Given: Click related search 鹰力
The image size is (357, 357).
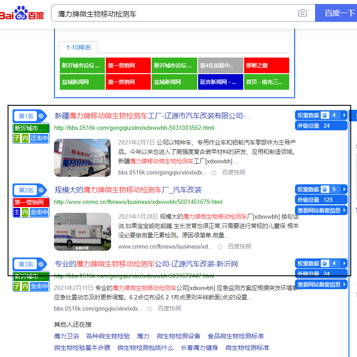Looking at the screenshot, I should tap(143, 336).
